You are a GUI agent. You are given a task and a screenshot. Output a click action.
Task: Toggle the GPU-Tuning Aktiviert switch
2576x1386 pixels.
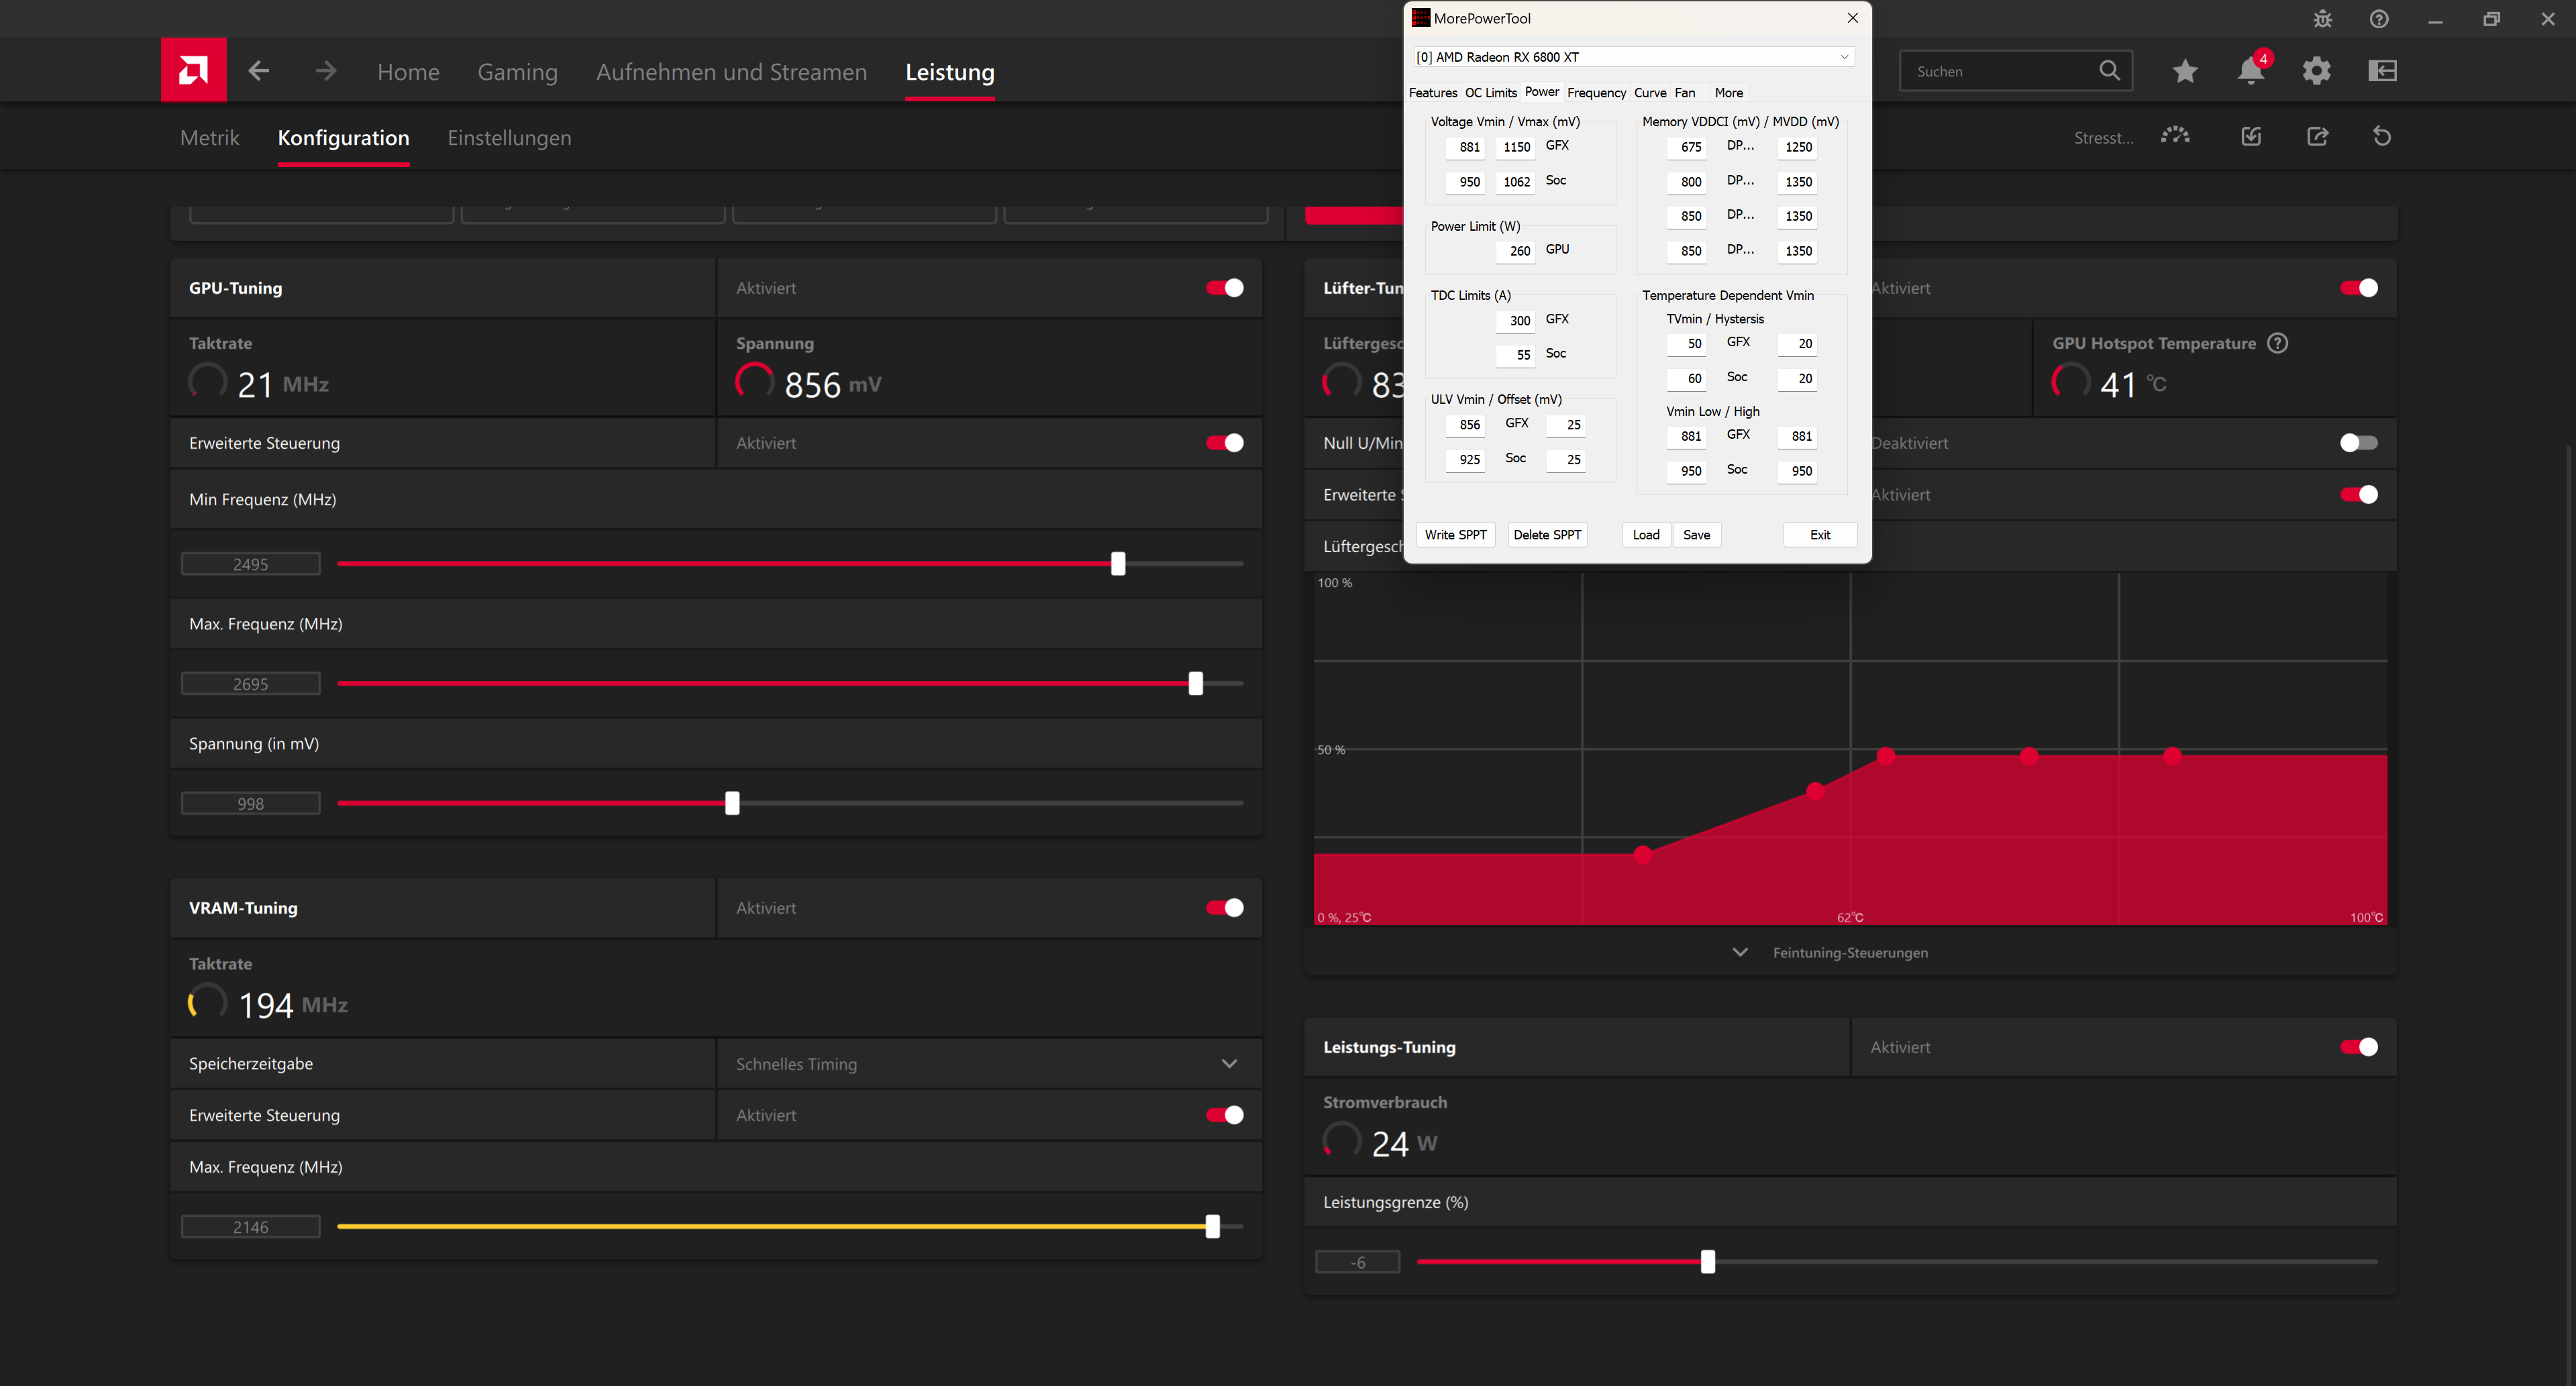[1224, 288]
